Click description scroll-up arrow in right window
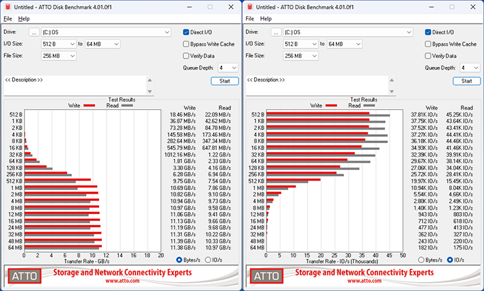The width and height of the screenshot is (484, 291). (392, 79)
